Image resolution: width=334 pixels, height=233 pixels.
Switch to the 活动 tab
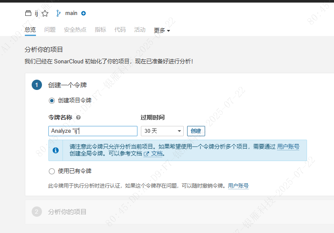click(140, 30)
